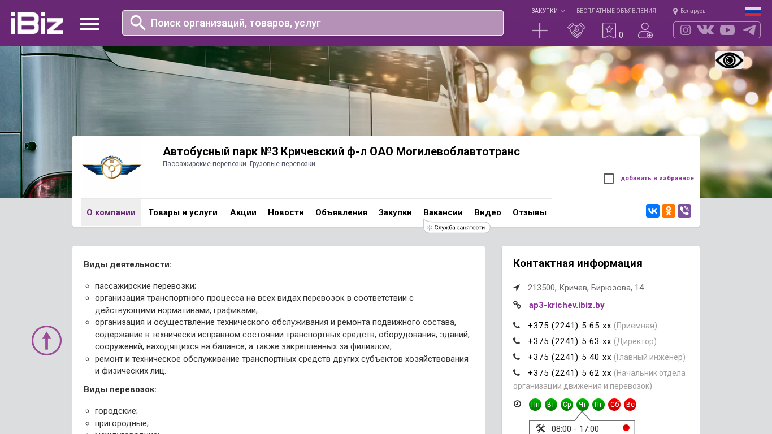
Task: Click the Контактная информация heading
Action: [x=578, y=263]
